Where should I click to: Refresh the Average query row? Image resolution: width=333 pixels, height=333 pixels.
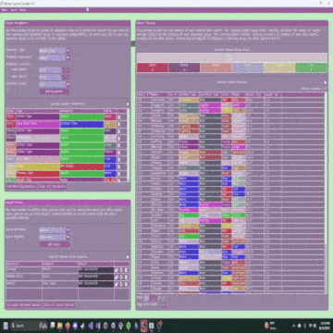point(121,270)
